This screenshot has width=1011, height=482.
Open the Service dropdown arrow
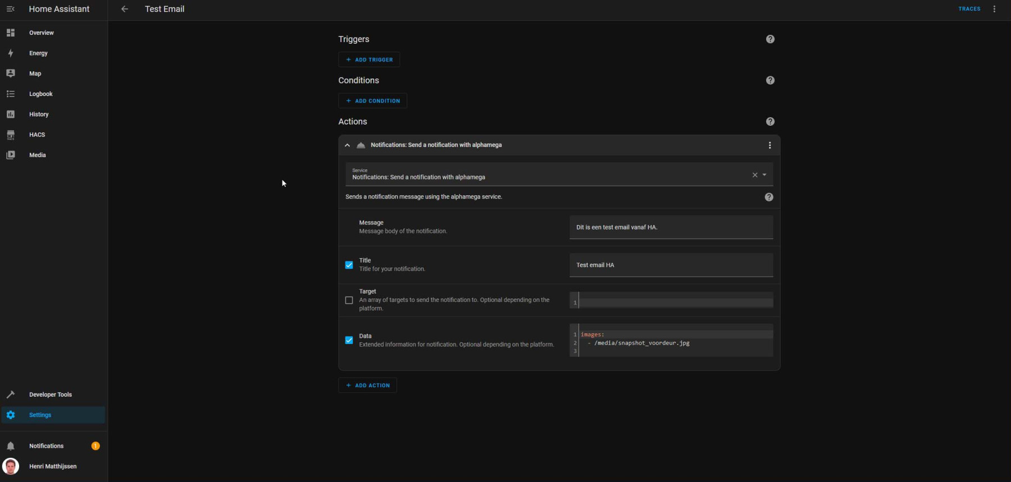pyautogui.click(x=764, y=175)
